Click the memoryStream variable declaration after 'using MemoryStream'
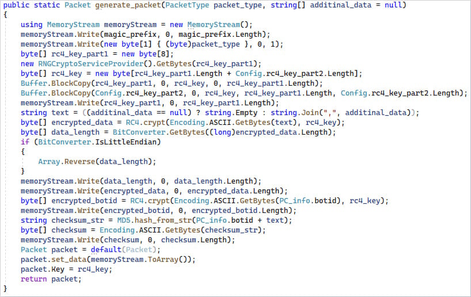The image size is (471, 297). (x=130, y=25)
